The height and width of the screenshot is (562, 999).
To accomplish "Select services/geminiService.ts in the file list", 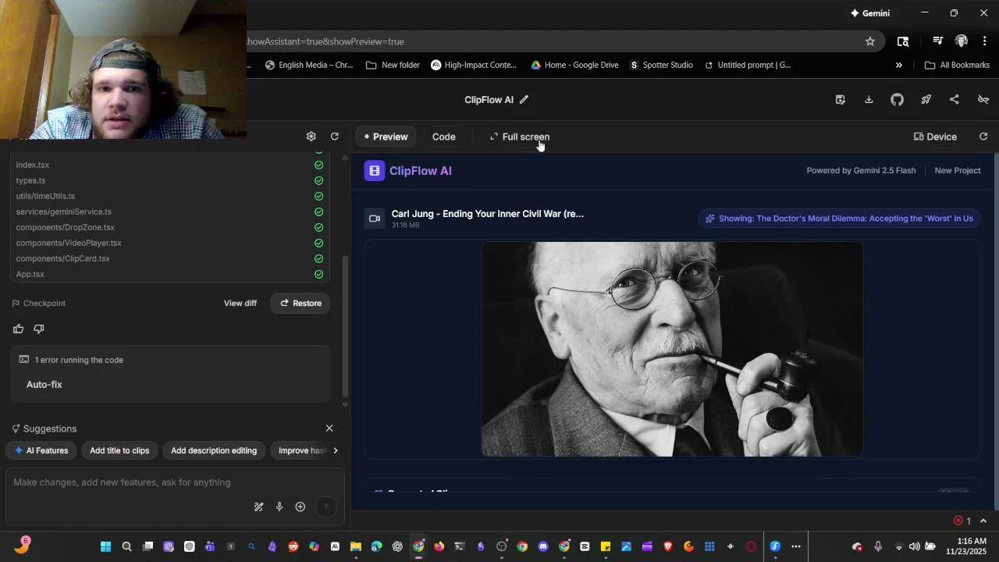I will [x=169, y=212].
